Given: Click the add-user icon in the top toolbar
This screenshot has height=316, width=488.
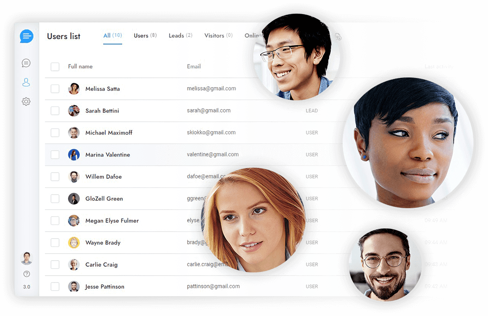Looking at the screenshot, I should pos(338,37).
